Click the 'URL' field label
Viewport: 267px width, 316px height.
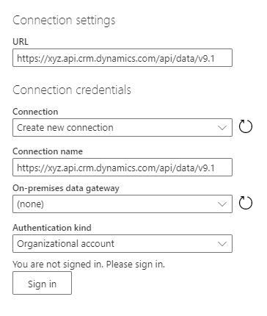tap(21, 41)
